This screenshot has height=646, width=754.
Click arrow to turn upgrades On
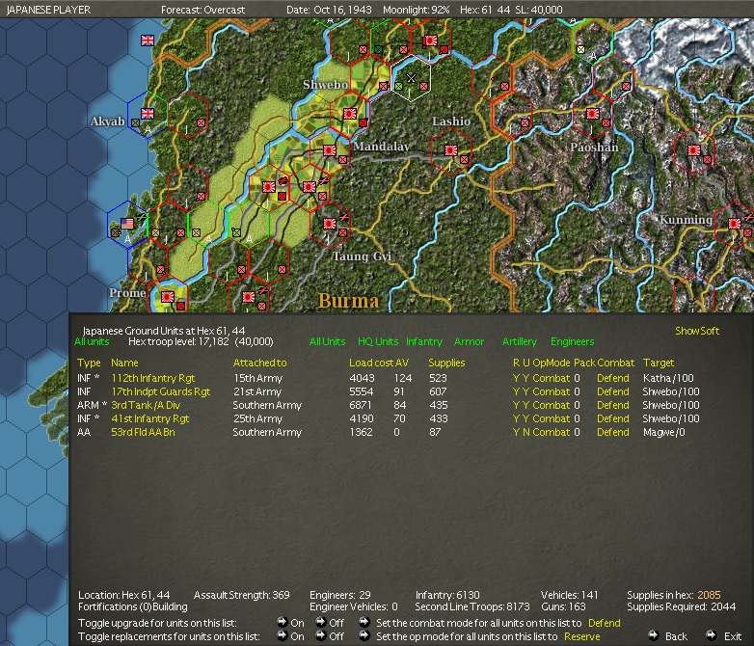[x=283, y=622]
